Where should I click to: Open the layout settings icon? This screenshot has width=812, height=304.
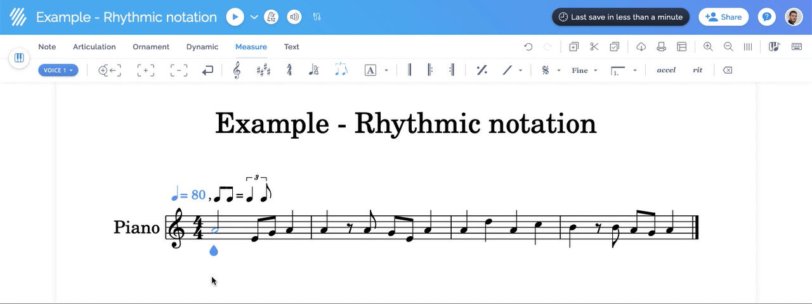(682, 47)
